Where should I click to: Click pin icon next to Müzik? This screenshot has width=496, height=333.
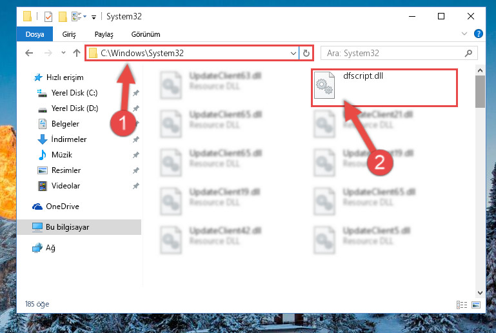point(135,155)
